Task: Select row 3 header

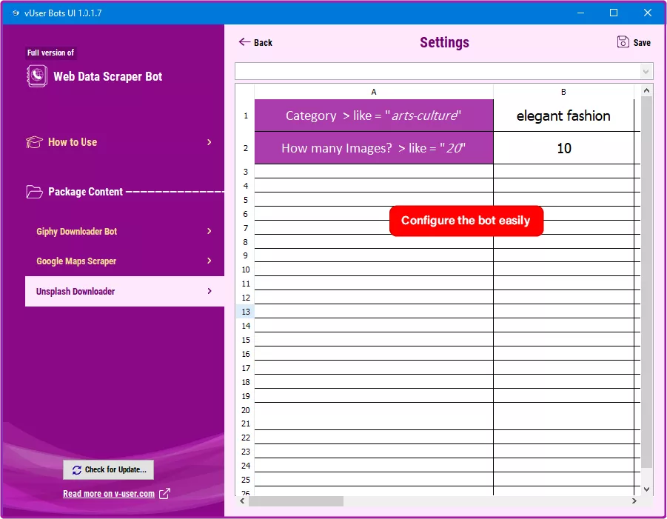Action: [x=246, y=172]
